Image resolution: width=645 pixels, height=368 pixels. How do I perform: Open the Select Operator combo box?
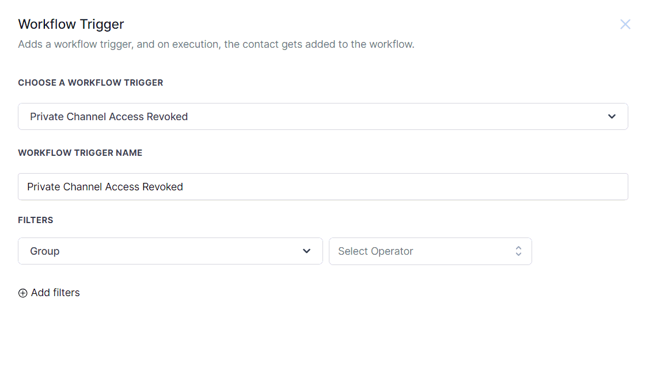tap(430, 251)
